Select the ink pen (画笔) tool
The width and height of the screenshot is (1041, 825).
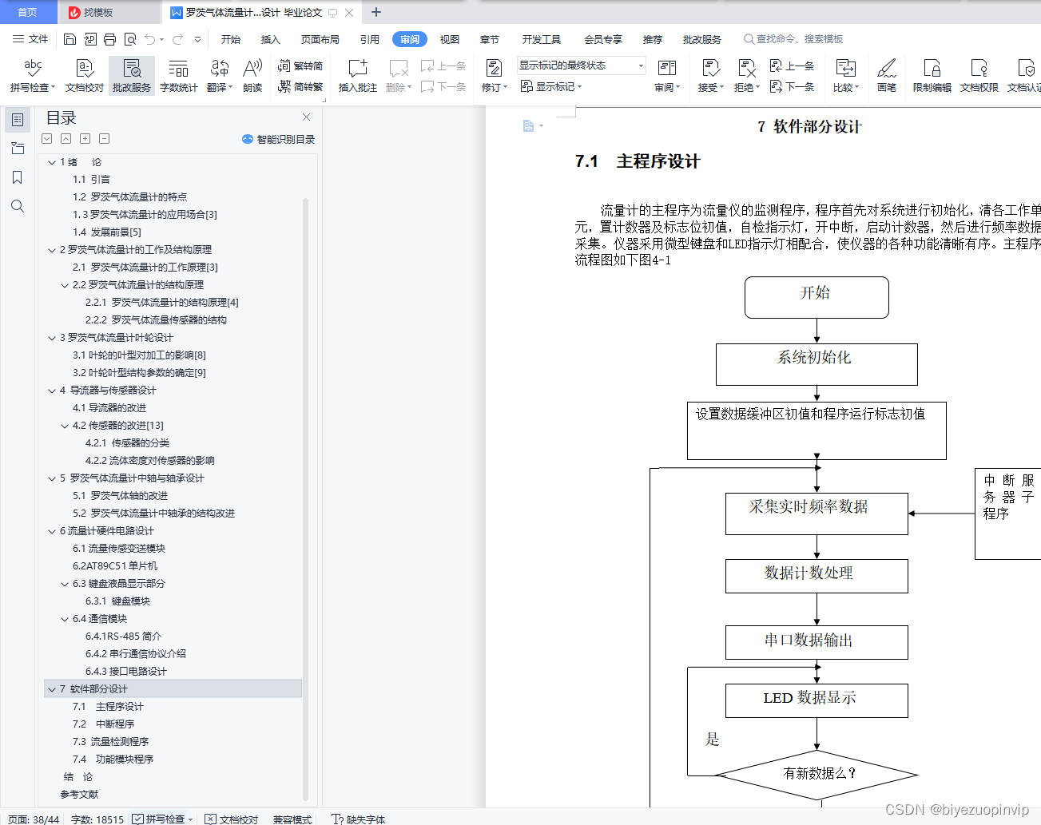pos(887,76)
